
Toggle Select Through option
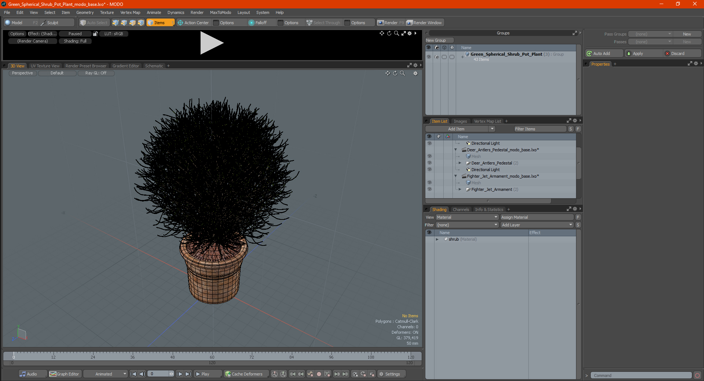tap(323, 23)
